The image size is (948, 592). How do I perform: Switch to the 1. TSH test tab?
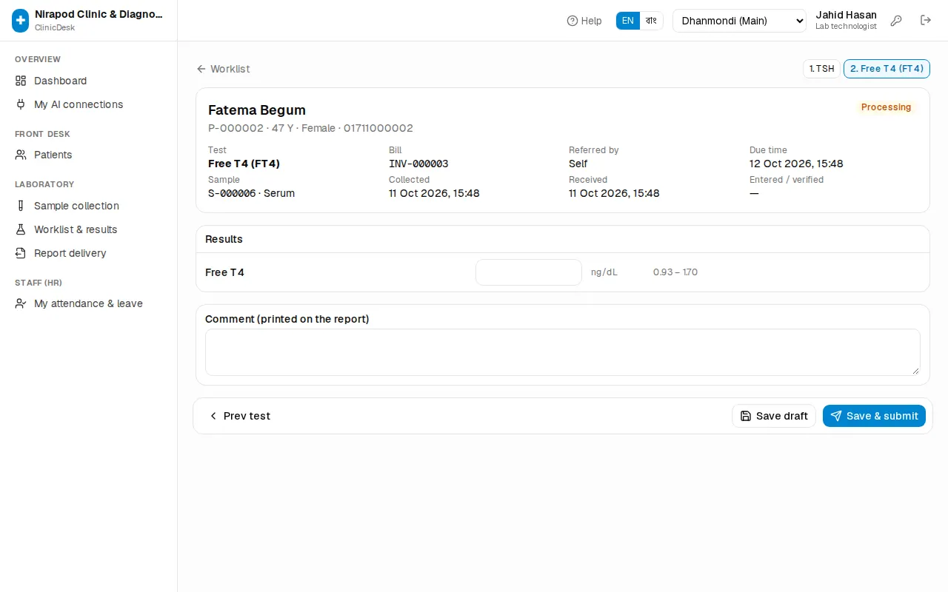point(821,69)
